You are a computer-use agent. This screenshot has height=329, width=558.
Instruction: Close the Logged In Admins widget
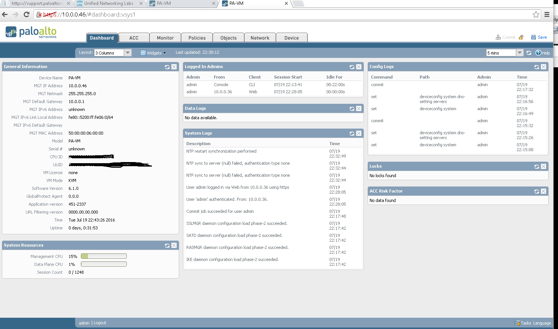tap(359, 67)
